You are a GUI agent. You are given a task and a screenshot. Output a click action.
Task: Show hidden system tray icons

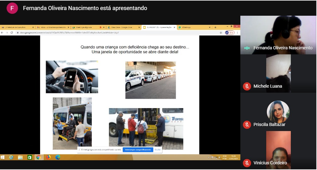208,157
